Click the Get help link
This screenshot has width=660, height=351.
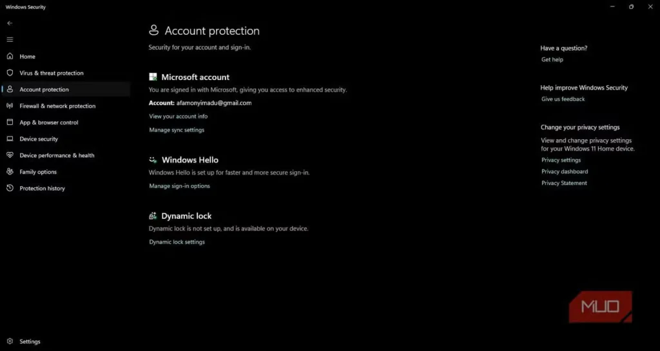552,60
